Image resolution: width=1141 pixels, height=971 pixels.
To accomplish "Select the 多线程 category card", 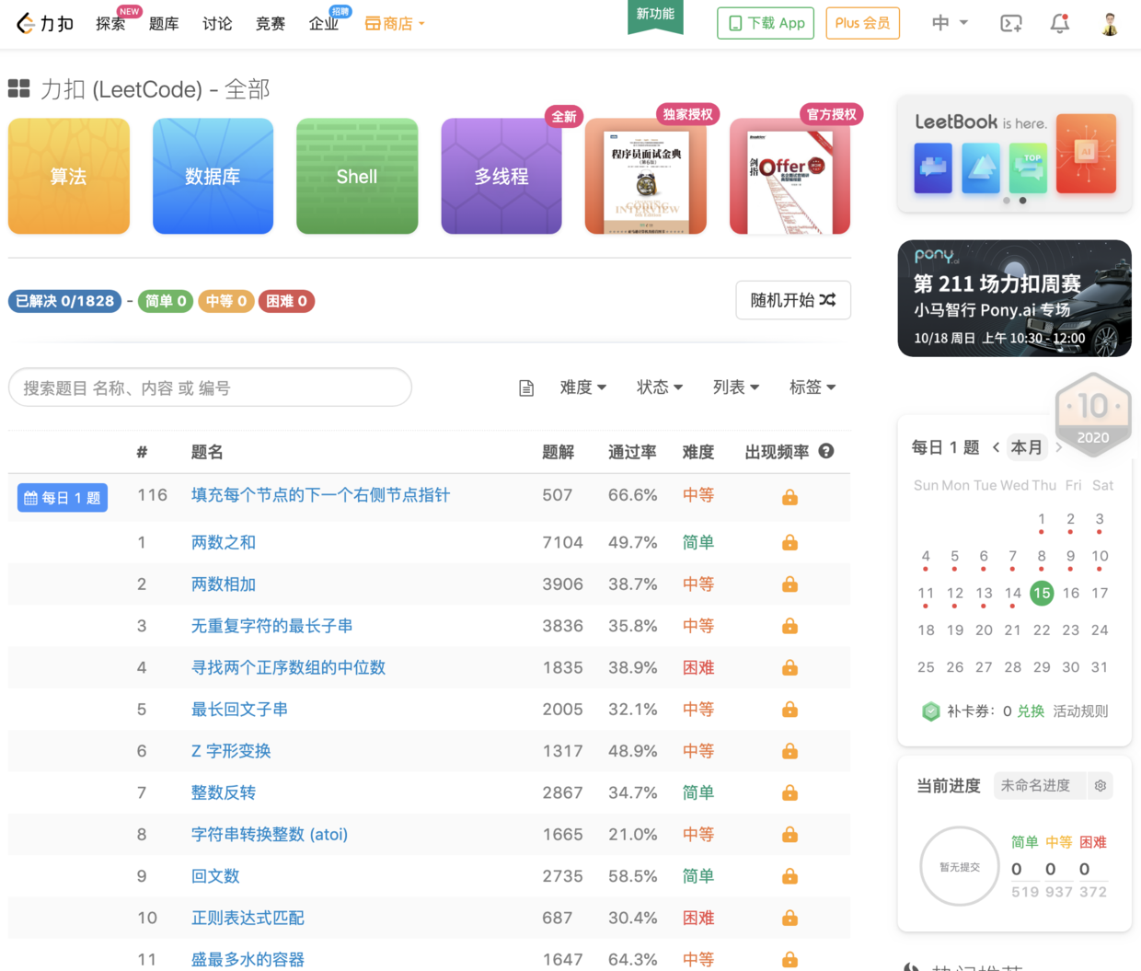I will coord(501,176).
